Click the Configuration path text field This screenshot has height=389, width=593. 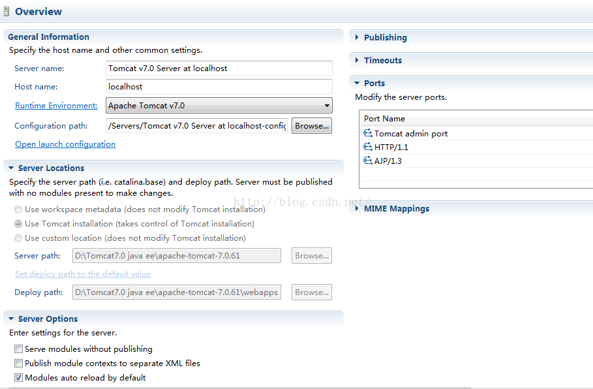coord(196,125)
